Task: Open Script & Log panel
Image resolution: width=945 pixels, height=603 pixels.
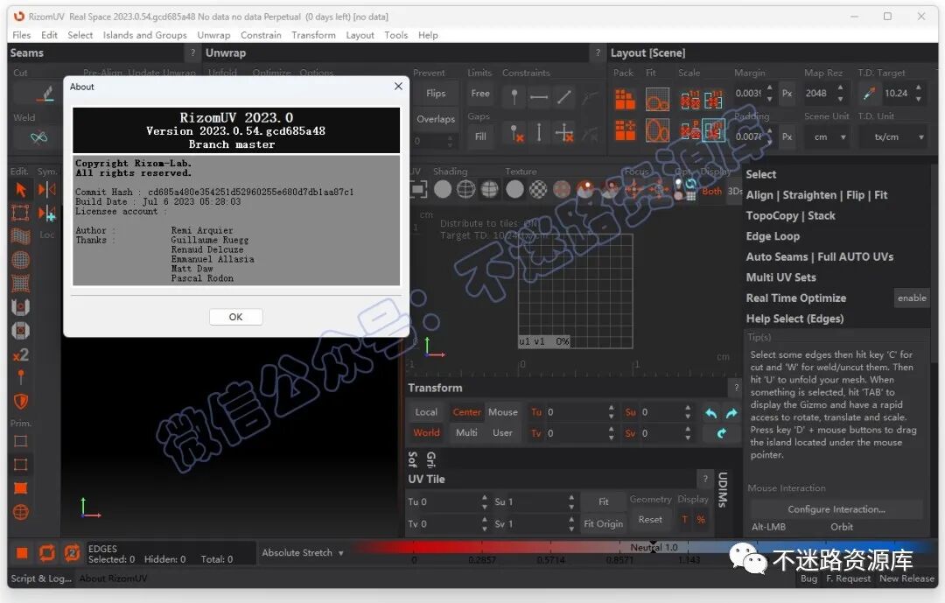Action: pos(41,578)
